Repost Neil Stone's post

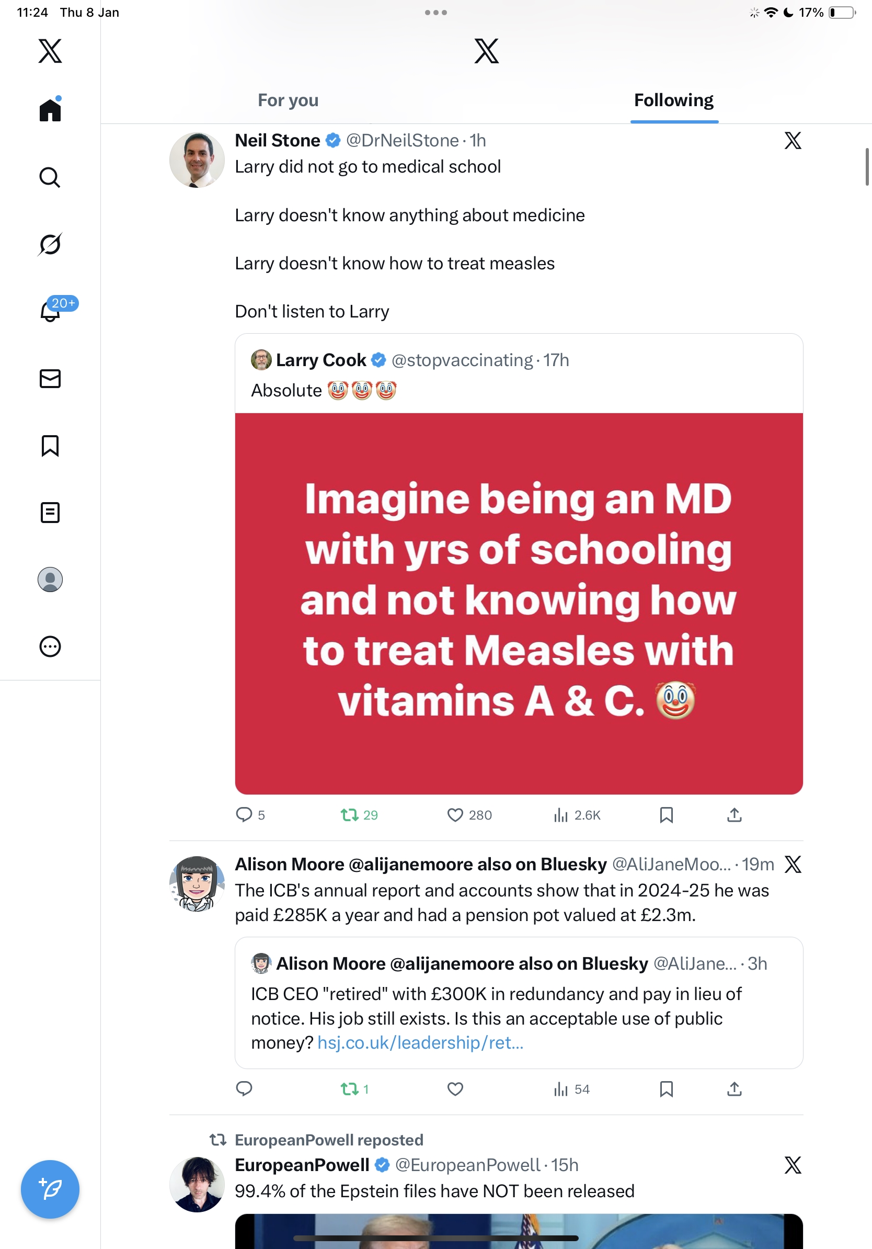(x=350, y=815)
